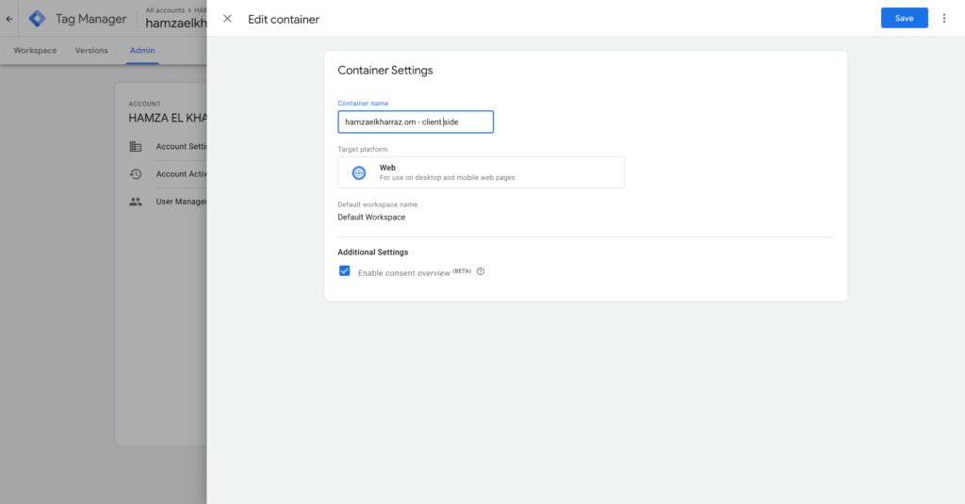Open help icon next to consent overview BETA
Screen dimensions: 965x504
481,272
